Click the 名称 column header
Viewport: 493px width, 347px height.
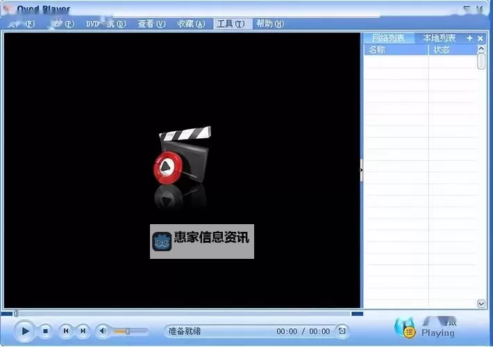point(396,50)
